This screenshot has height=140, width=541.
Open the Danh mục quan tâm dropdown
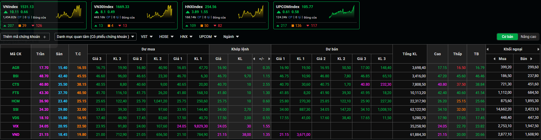pyautogui.click(x=95, y=37)
